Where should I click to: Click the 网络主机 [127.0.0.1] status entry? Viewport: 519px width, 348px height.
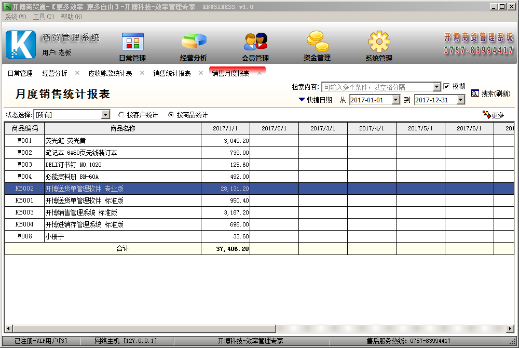pos(126,341)
